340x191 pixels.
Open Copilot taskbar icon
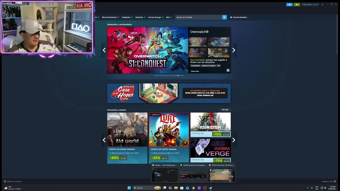pyautogui.click(x=170, y=188)
